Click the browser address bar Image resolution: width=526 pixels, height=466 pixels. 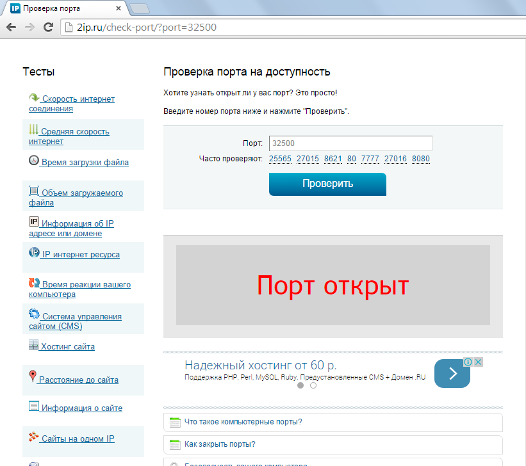(288, 27)
